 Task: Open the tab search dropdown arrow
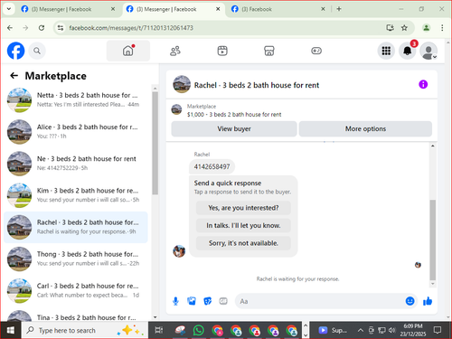pyautogui.click(x=9, y=9)
